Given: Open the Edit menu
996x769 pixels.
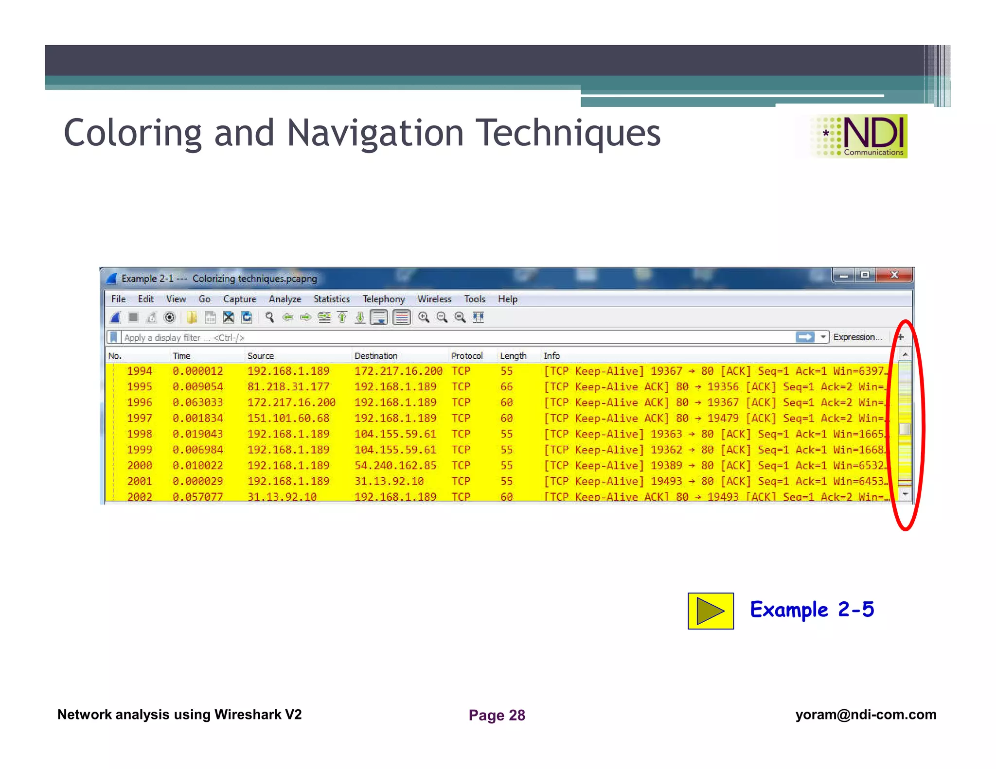Looking at the screenshot, I should pos(146,299).
